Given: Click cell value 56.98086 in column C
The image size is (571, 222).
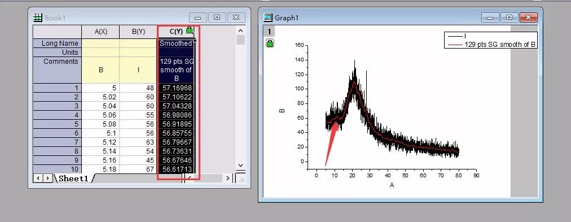Looking at the screenshot, I should click(176, 115).
